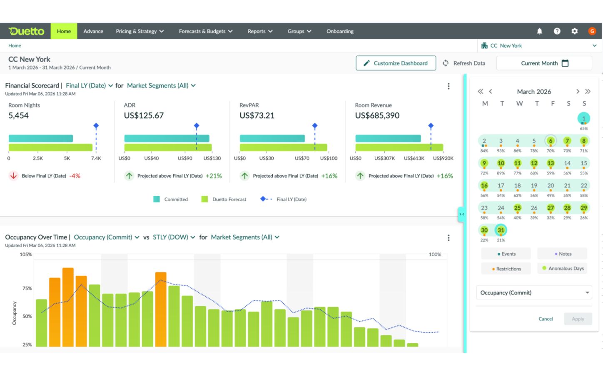Open the Reports menu
Screen dimensions: 603x377
pyautogui.click(x=260, y=31)
